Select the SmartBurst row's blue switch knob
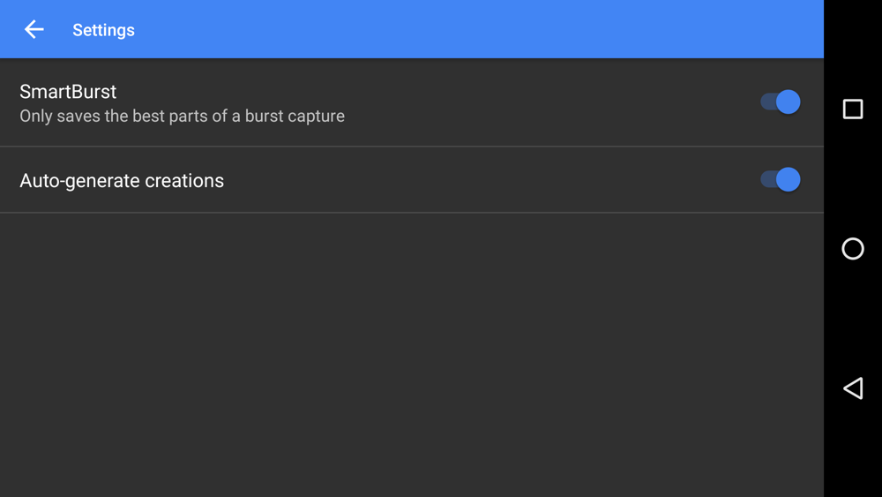Viewport: 882px width, 497px height. (789, 102)
